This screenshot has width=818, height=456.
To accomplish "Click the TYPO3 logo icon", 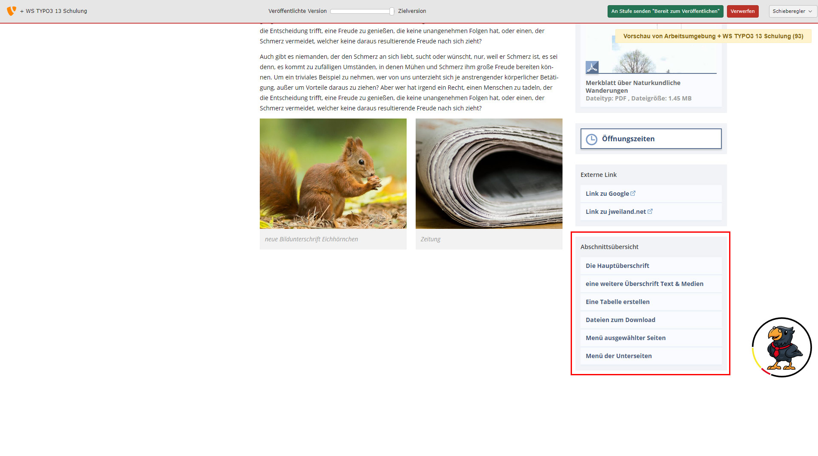I will tap(12, 11).
